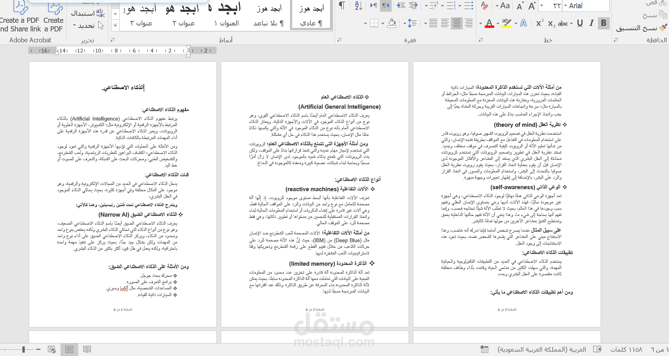669x356 pixels.
Task: Select عادي normal style
Action: coord(311,15)
